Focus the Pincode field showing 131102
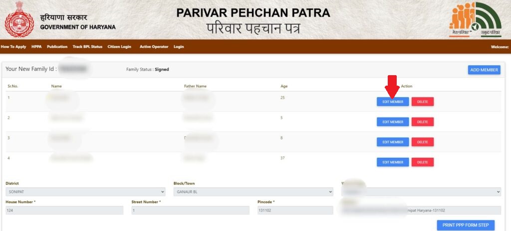511x231 pixels. point(295,211)
